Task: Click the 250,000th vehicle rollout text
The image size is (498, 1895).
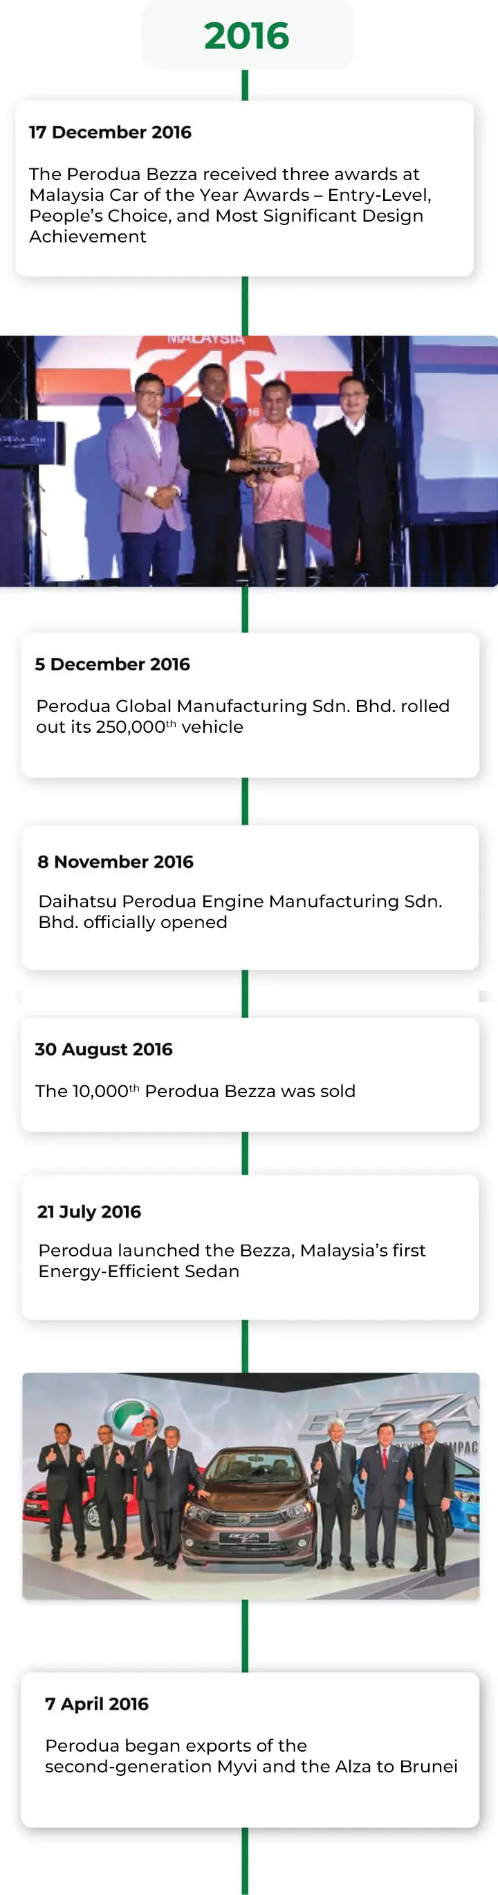Action: point(242,716)
